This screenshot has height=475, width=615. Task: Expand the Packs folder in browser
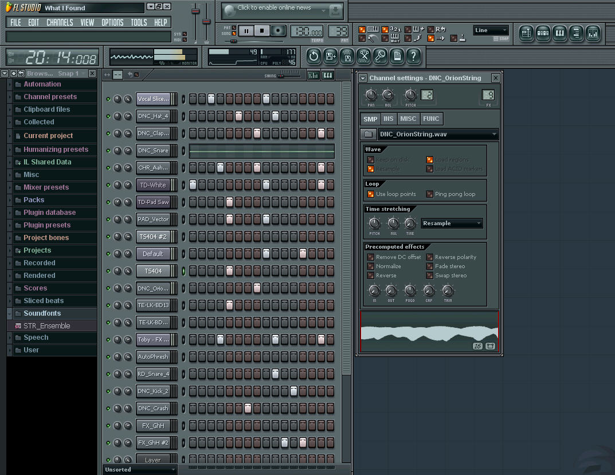[x=9, y=200]
